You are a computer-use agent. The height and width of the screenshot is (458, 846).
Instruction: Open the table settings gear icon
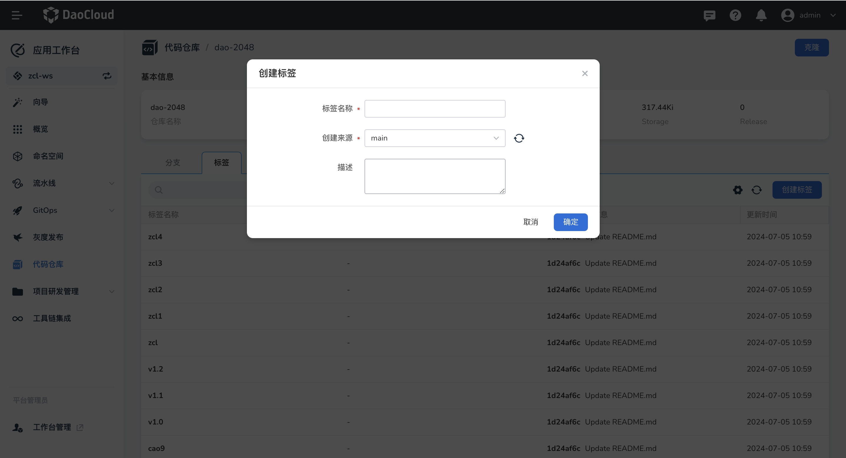tap(738, 190)
